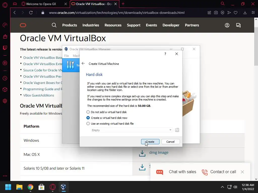Open the Programming Guide link
The image size is (258, 193).
43,89
